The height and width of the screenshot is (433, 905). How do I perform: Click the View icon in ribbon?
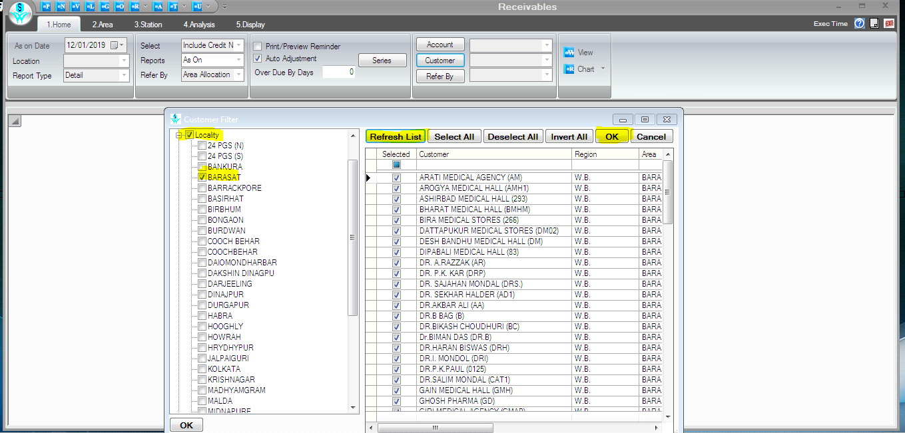pyautogui.click(x=569, y=53)
